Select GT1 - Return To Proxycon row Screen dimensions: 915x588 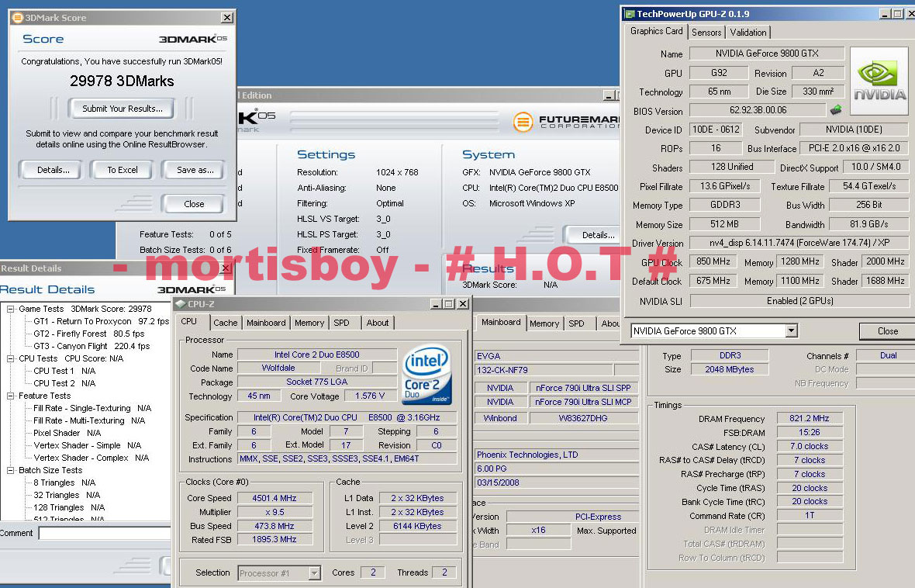[x=101, y=321]
